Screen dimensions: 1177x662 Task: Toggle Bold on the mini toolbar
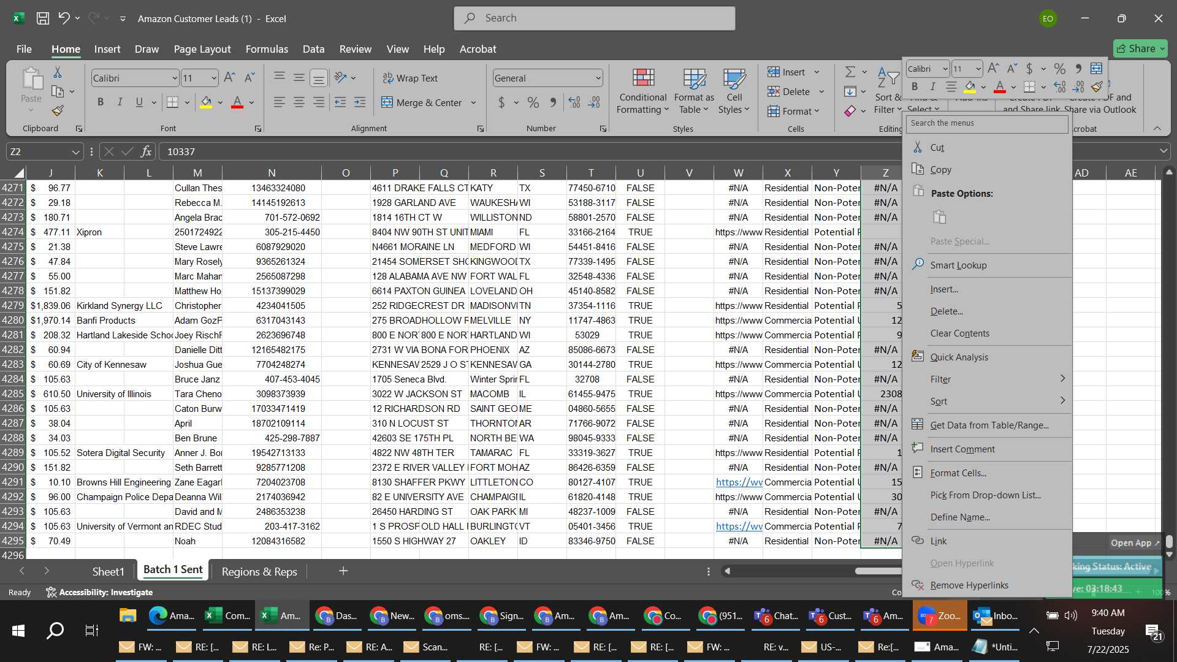coord(915,87)
